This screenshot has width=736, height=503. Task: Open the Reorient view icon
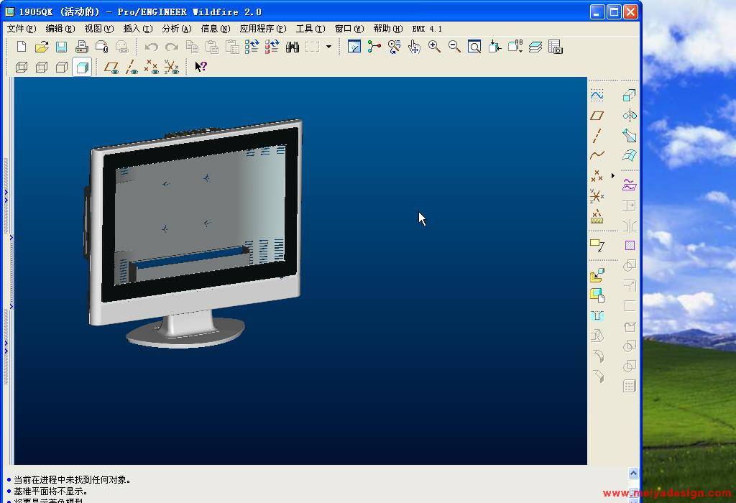coord(494,47)
